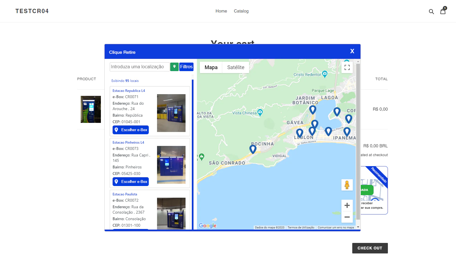Screen dimensions: 456x256
Task: Click the scroll down arrow in dialog
Action: [x=358, y=227]
